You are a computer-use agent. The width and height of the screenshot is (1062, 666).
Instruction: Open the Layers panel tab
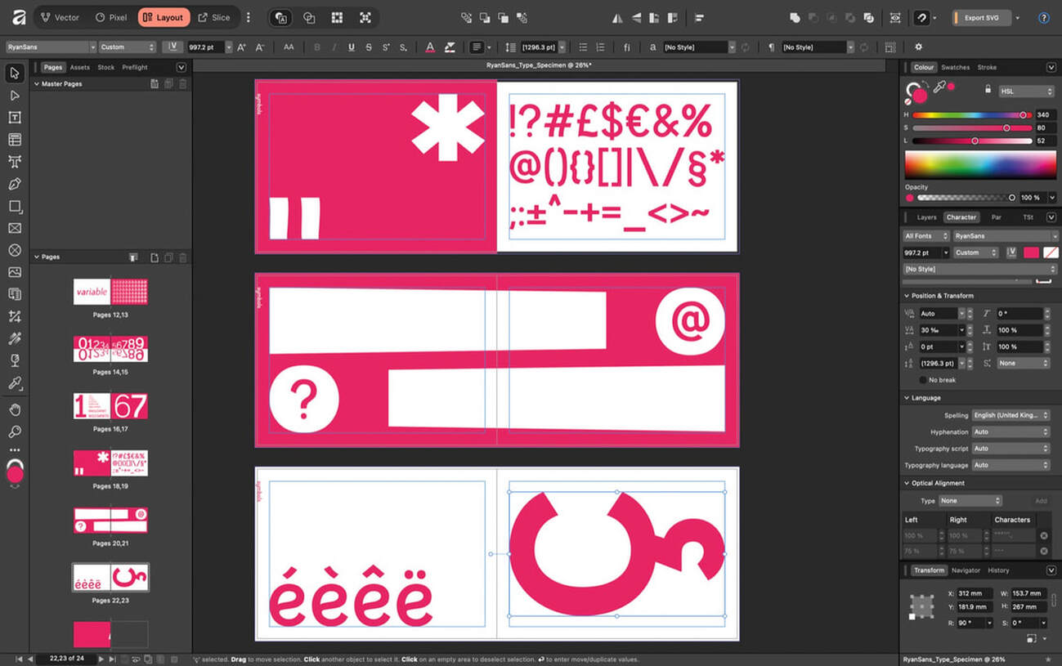(x=926, y=217)
